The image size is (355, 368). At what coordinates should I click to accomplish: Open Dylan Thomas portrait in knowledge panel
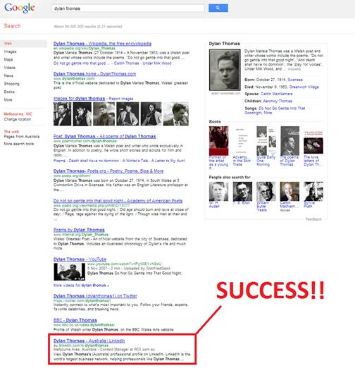(225, 70)
